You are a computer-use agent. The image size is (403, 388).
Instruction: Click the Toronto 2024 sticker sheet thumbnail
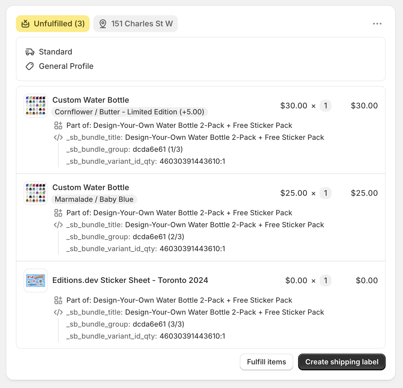[36, 281]
